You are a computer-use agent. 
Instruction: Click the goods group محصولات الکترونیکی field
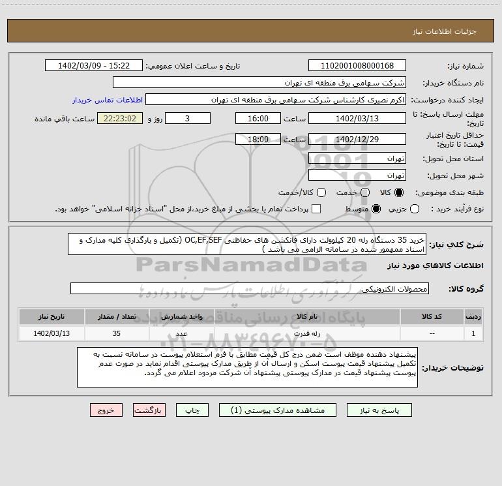point(250,288)
